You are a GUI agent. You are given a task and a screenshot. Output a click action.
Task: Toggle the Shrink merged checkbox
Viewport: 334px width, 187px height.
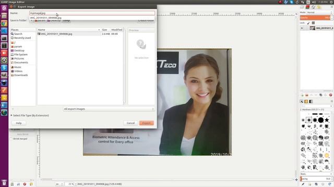[x=11, y=139]
